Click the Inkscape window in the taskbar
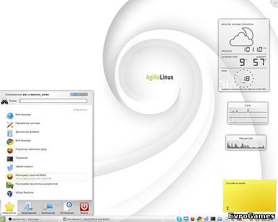278x222 pixels. [x=23, y=220]
